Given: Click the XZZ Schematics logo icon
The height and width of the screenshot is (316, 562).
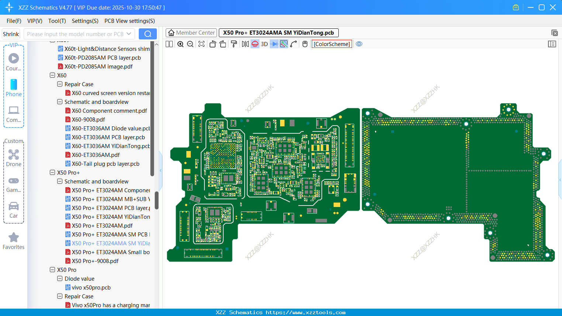Looking at the screenshot, I should pos(9,7).
